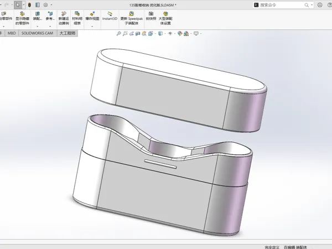Click the Display Style icon
332x249 pixels.
[160, 33]
